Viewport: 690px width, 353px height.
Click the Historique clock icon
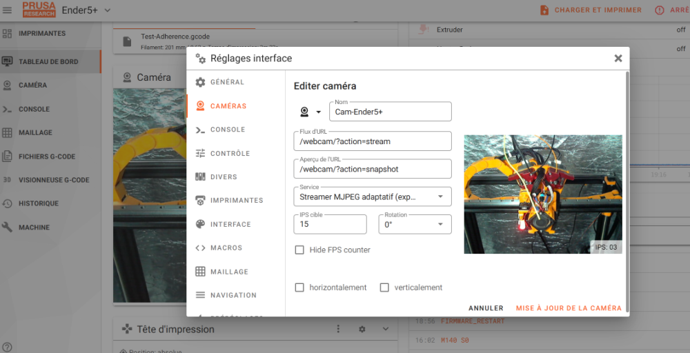coord(7,203)
